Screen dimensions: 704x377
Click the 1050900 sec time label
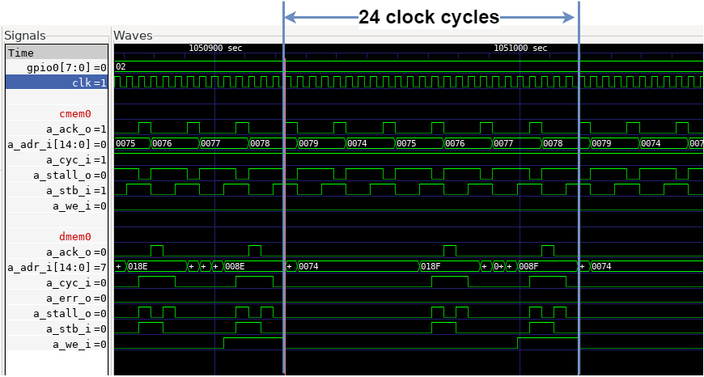(215, 49)
